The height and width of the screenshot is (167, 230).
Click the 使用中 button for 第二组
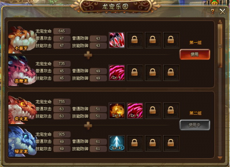click(195, 125)
